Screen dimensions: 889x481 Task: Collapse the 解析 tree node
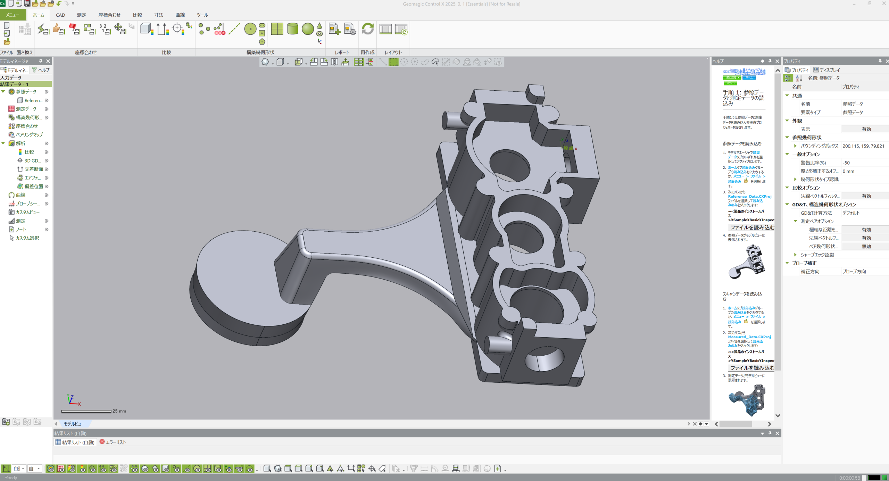click(3, 143)
